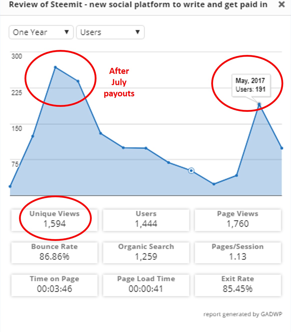The height and width of the screenshot is (332, 291).
Task: Select the Users 1,444 box
Action: click(x=146, y=220)
